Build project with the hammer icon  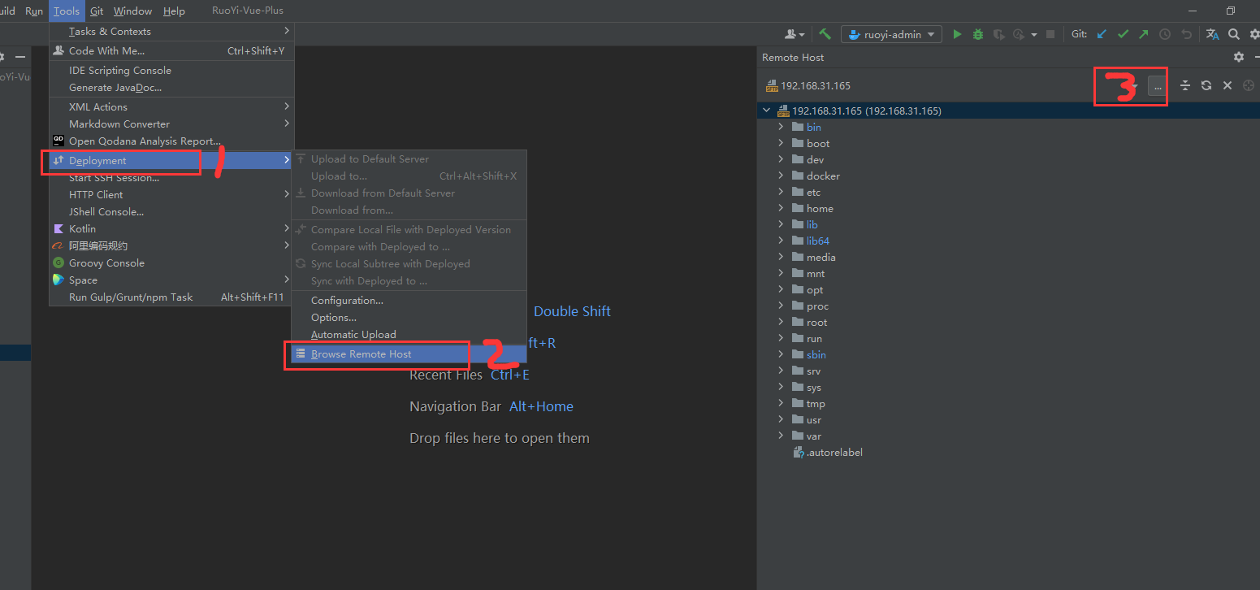825,34
